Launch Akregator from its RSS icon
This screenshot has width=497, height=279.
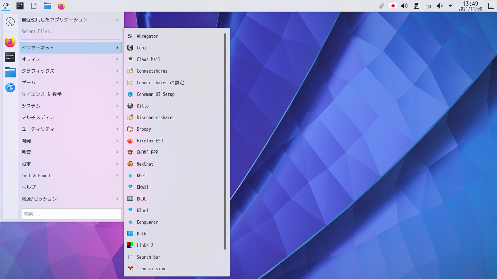click(x=130, y=36)
